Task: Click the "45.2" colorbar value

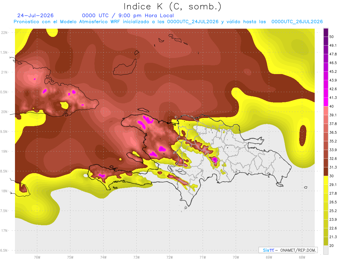Action: coord(333,72)
